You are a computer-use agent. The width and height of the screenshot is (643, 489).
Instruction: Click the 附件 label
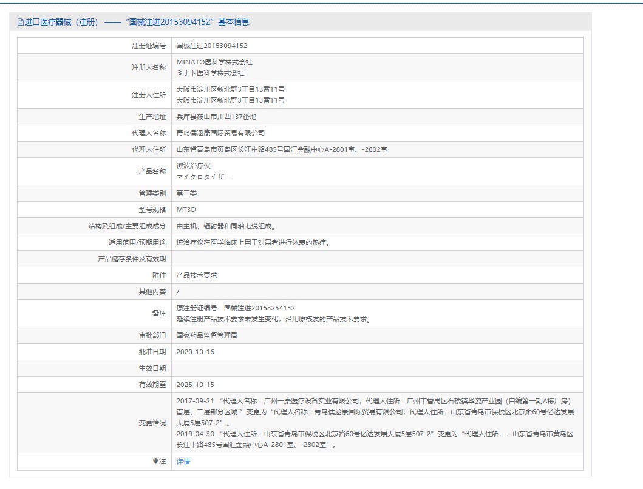[159, 275]
